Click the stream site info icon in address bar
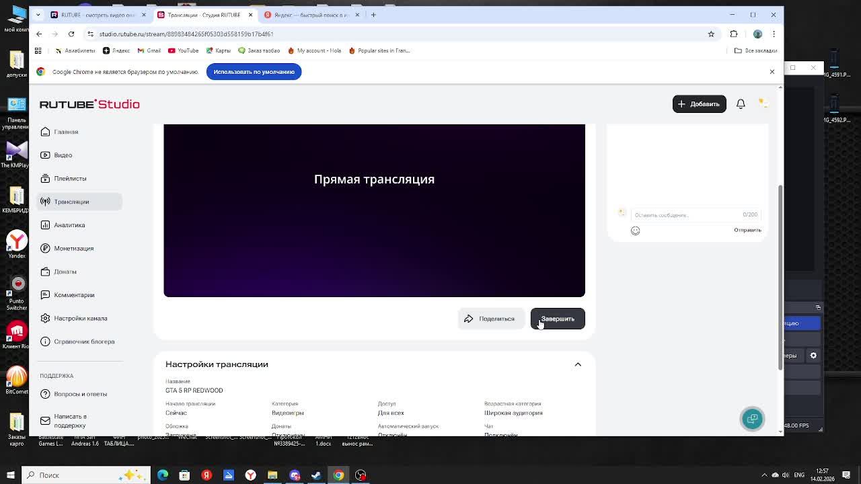 point(90,34)
